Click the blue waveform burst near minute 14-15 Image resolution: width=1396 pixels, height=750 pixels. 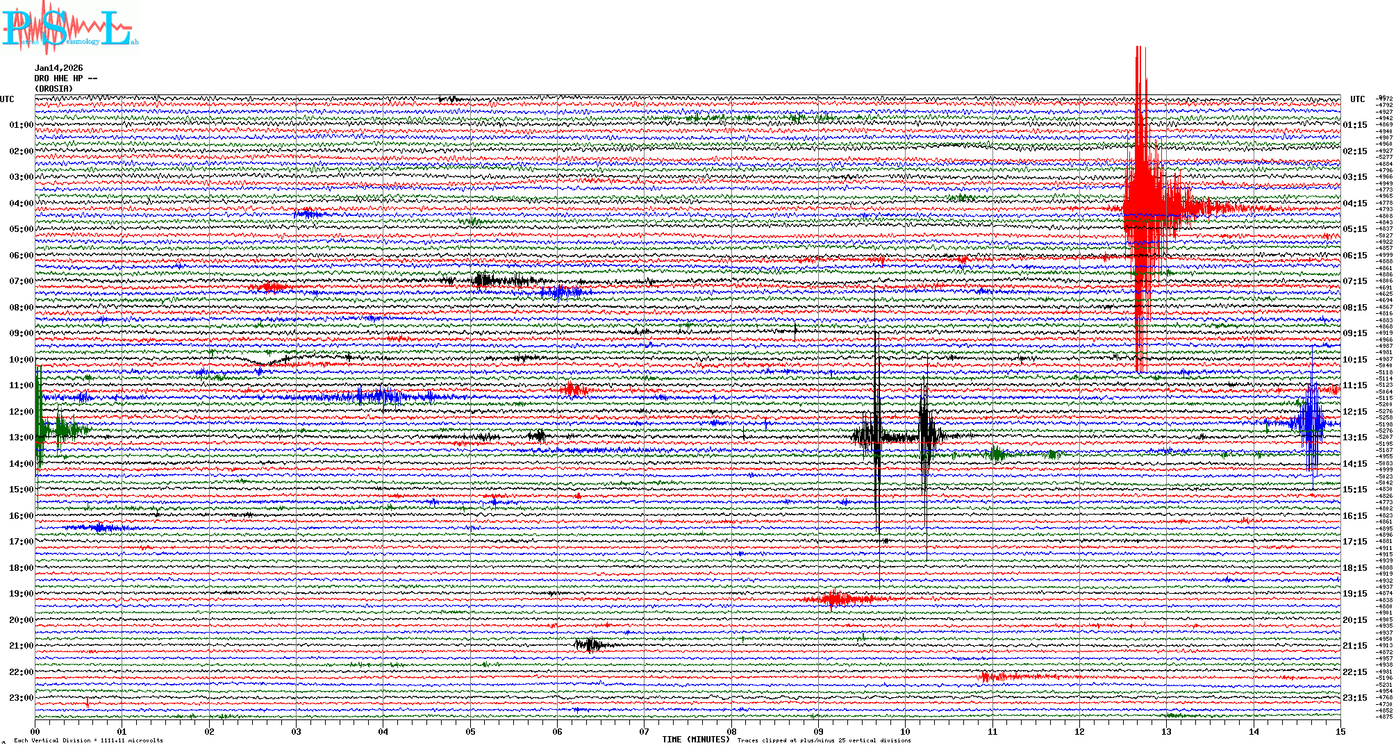click(x=1311, y=422)
